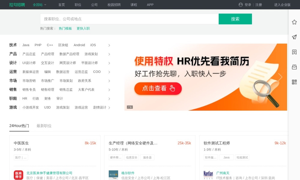Select UI设计师 under 设计 category

point(29,63)
